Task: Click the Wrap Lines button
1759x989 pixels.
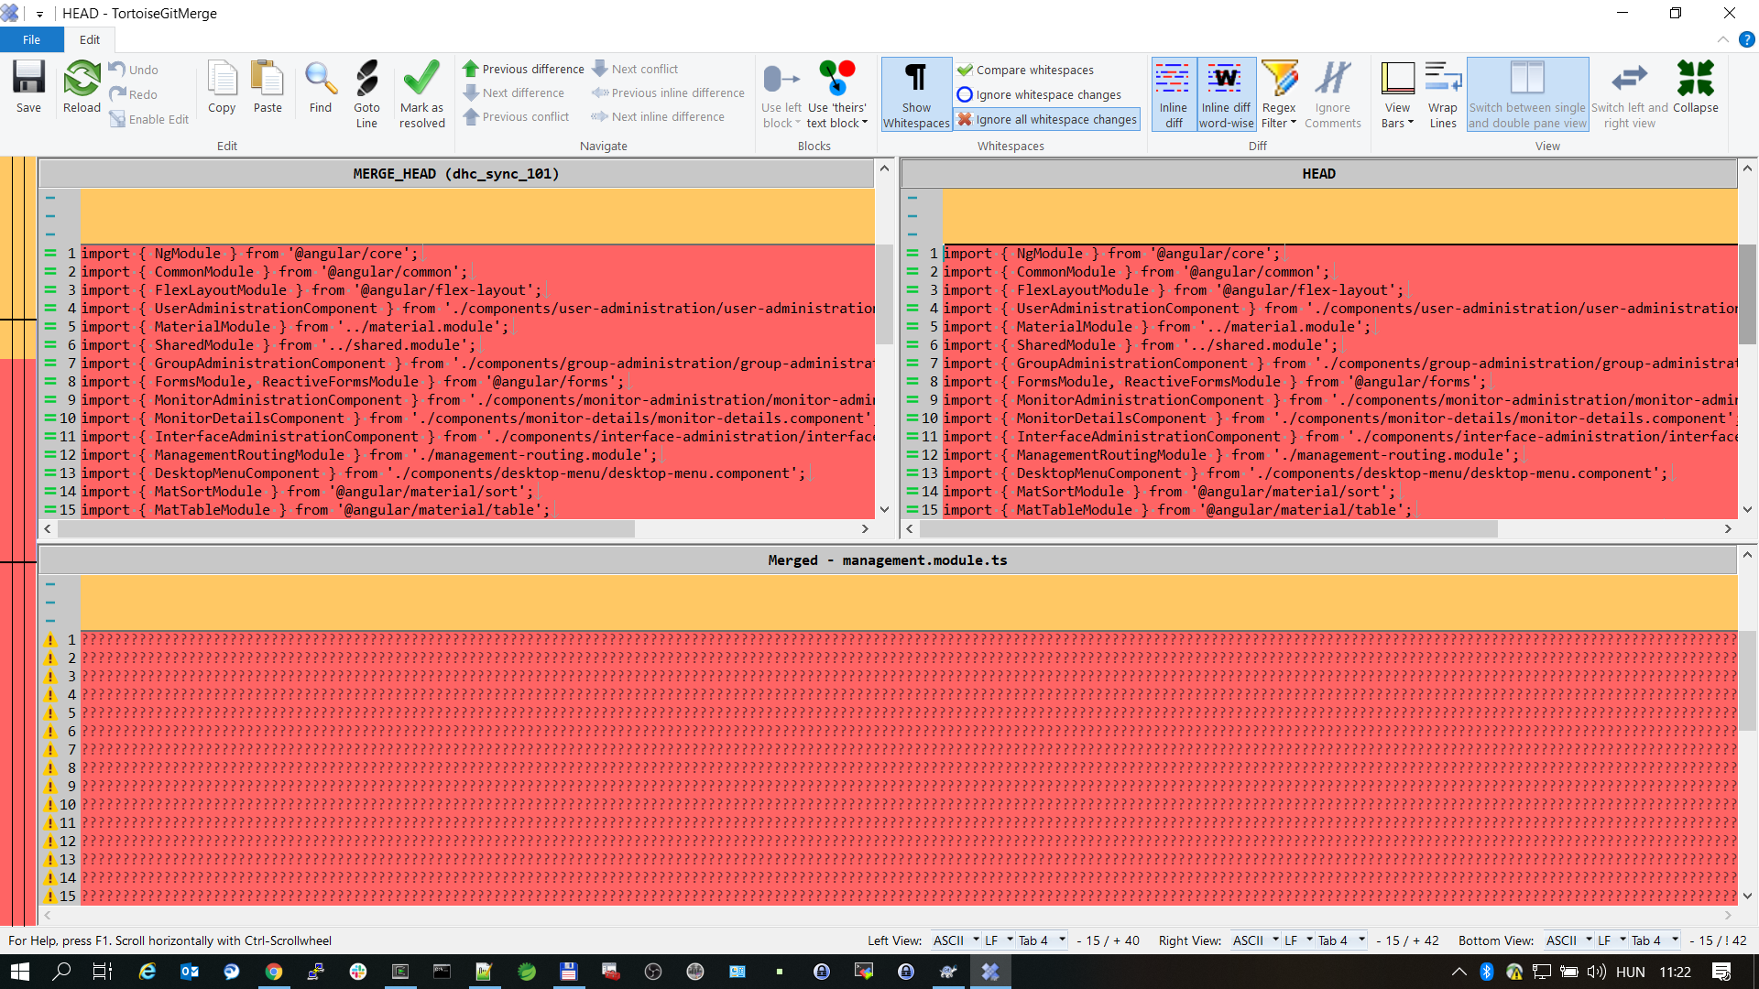Action: 1442,93
